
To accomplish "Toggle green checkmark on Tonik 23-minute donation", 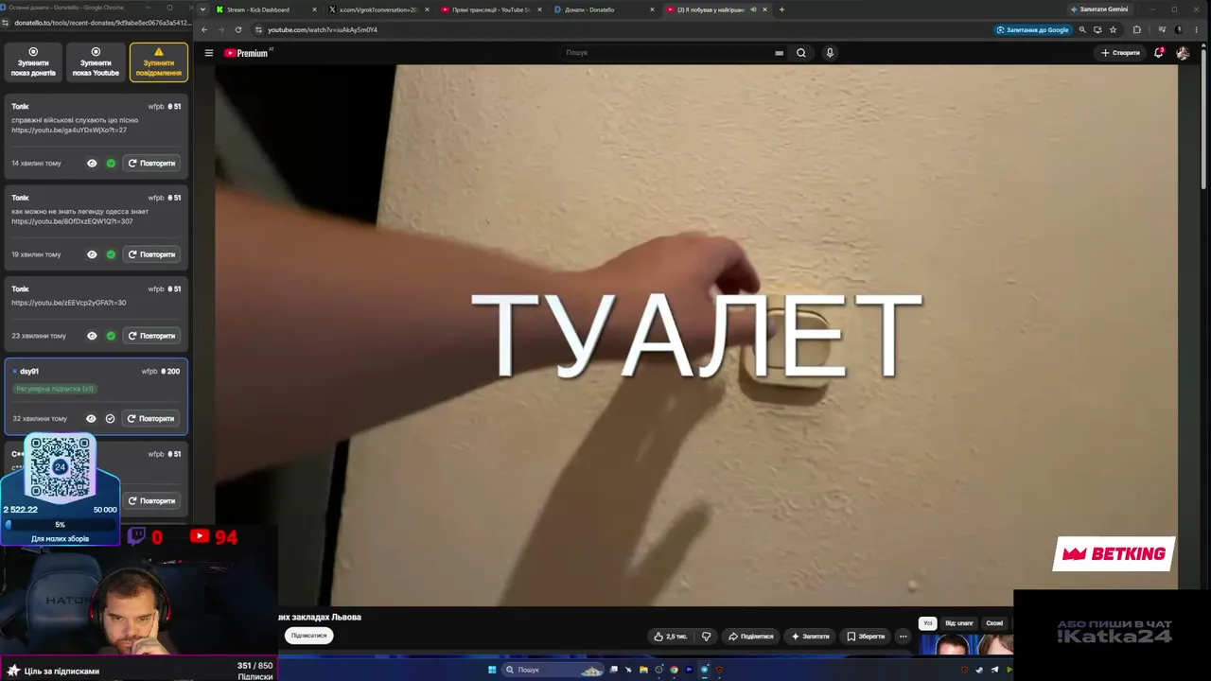I will click(x=111, y=336).
